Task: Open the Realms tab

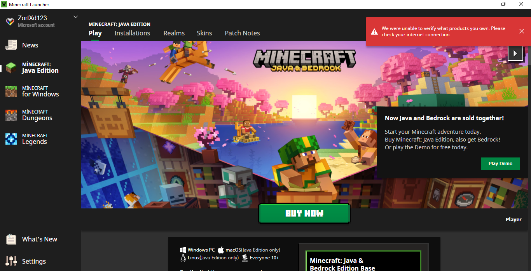Action: [x=174, y=33]
